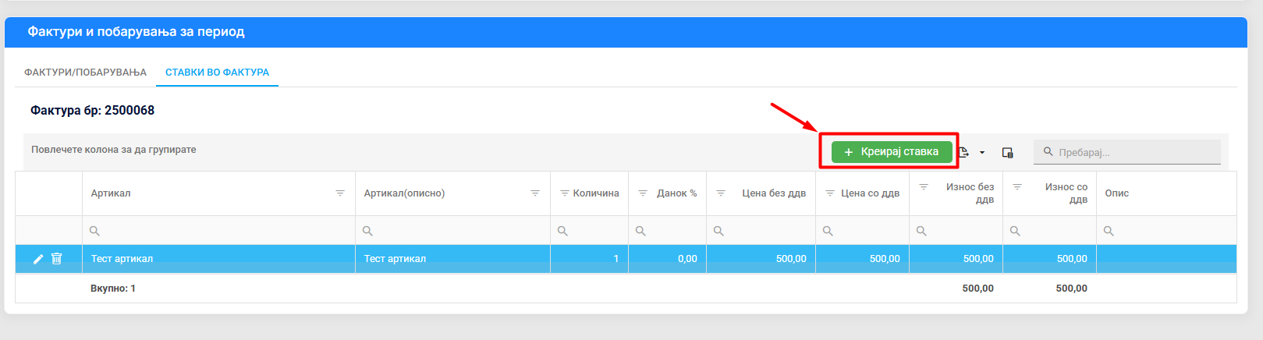The image size is (1263, 340).
Task: Delete the Тест артикал row with trash icon
Action: pyautogui.click(x=57, y=259)
